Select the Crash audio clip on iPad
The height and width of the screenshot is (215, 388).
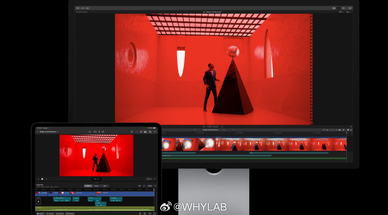(x=101, y=204)
